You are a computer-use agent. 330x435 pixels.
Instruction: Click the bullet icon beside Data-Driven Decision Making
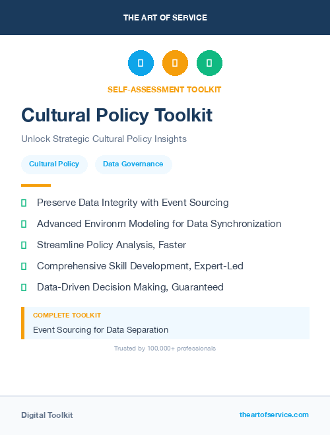click(x=24, y=287)
